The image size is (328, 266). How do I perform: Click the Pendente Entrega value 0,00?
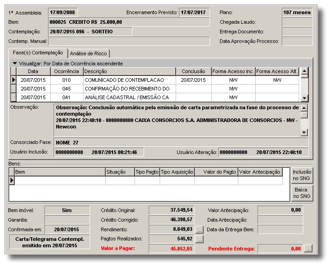(x=280, y=249)
